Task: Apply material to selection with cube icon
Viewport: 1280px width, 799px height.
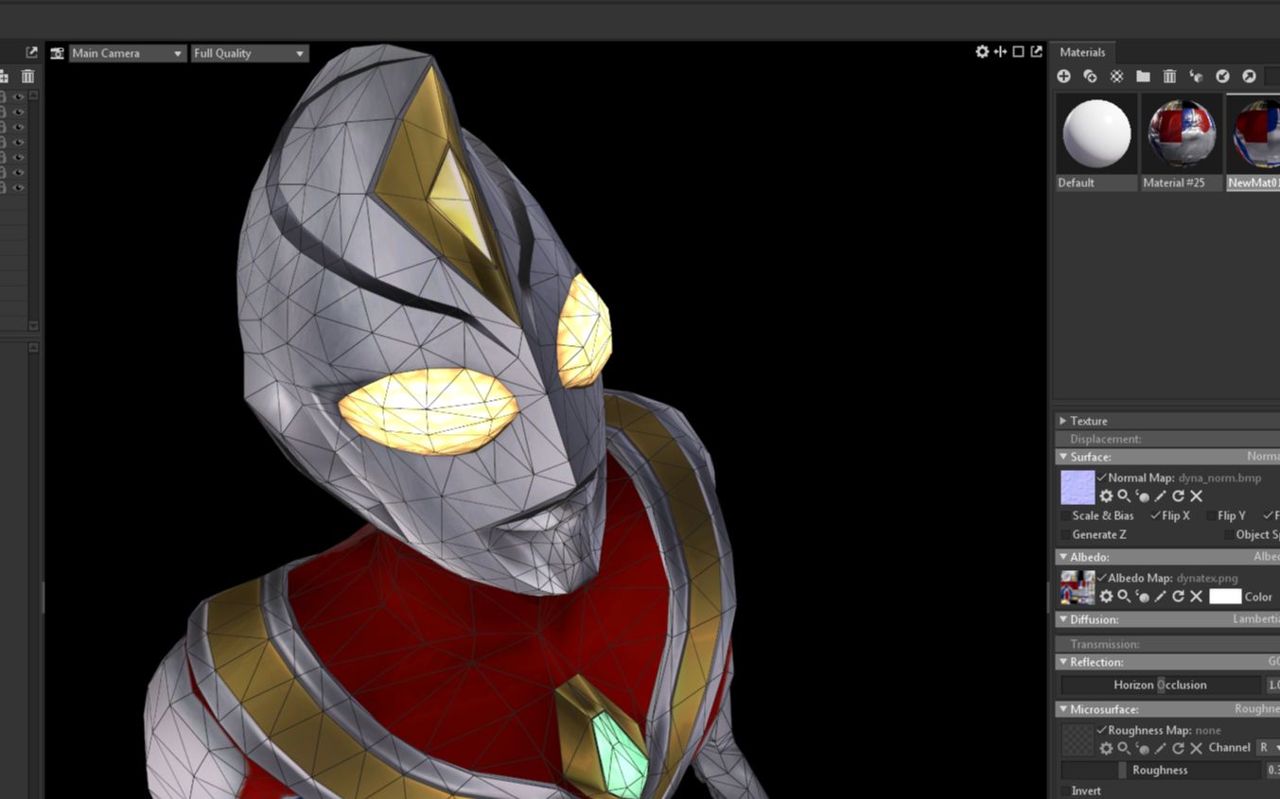Action: click(1196, 77)
